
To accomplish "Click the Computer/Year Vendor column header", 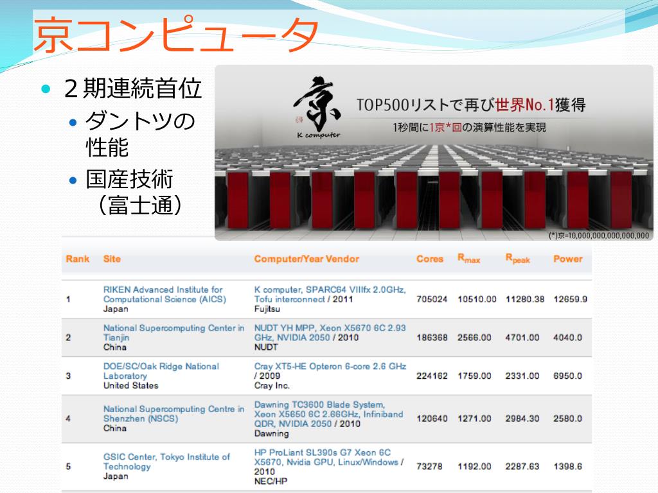I will (x=307, y=259).
